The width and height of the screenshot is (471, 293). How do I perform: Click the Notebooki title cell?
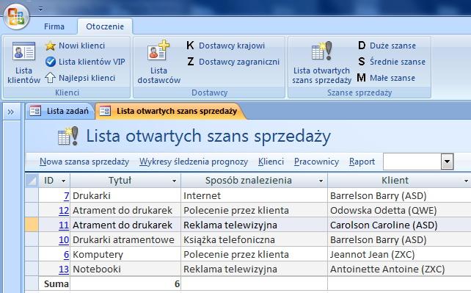pos(125,270)
